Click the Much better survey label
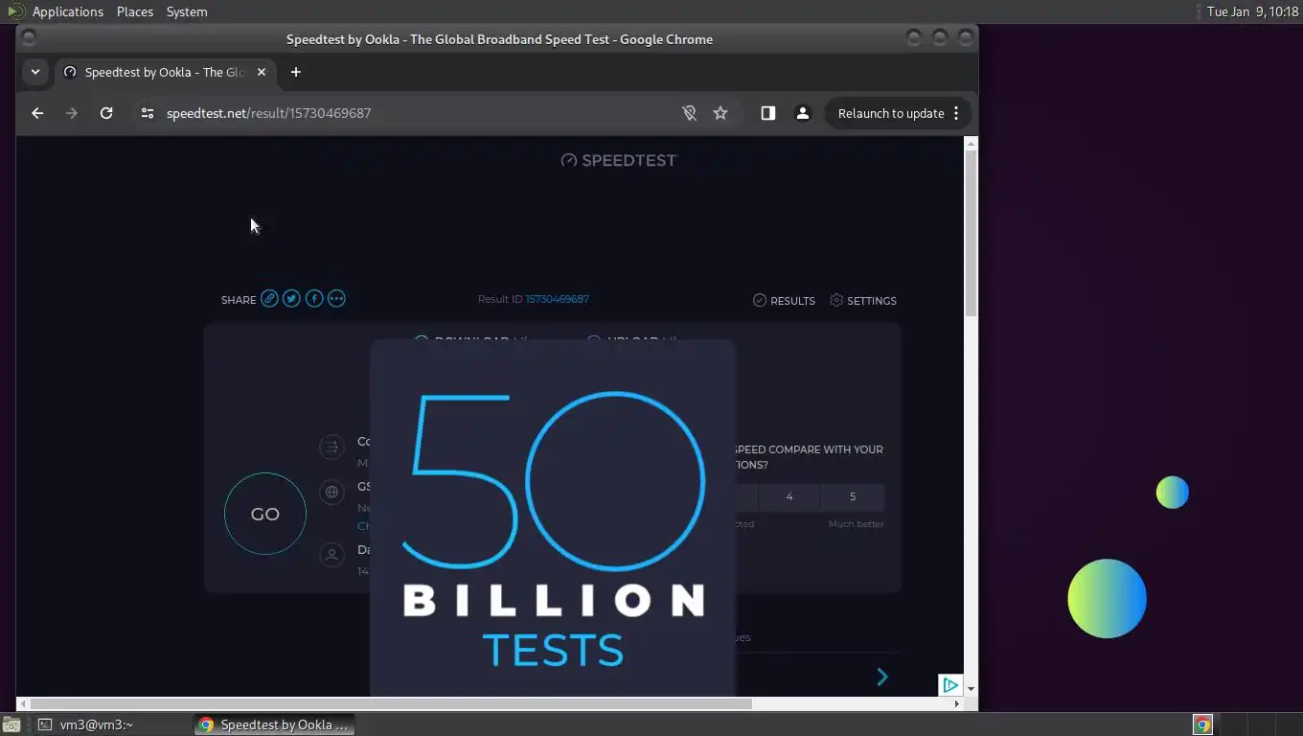 (x=856, y=524)
